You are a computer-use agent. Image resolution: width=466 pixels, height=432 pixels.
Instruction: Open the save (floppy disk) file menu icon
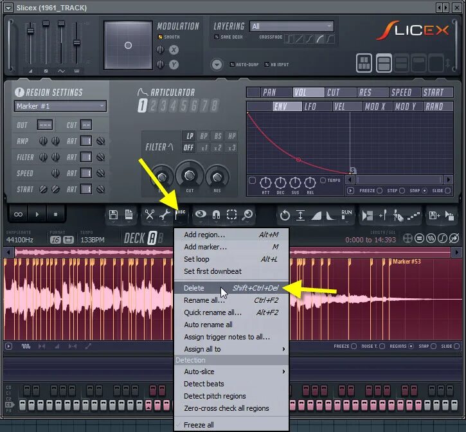click(113, 215)
